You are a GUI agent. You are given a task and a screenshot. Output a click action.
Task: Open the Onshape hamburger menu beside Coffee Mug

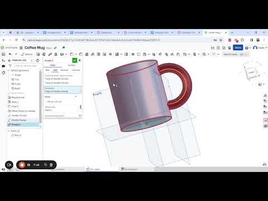pyautogui.click(x=21, y=48)
